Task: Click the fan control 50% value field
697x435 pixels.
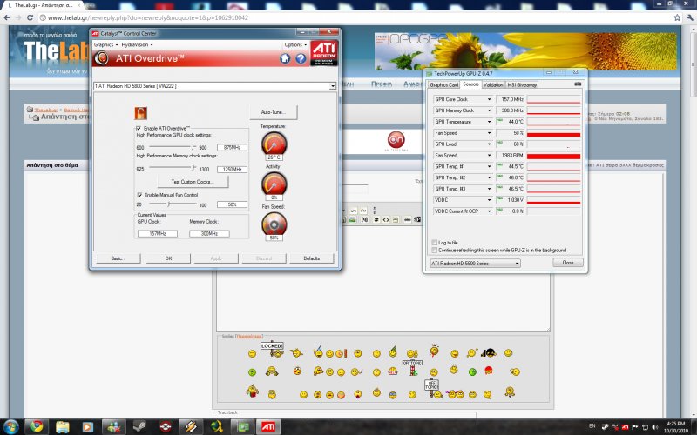Action: (x=232, y=204)
